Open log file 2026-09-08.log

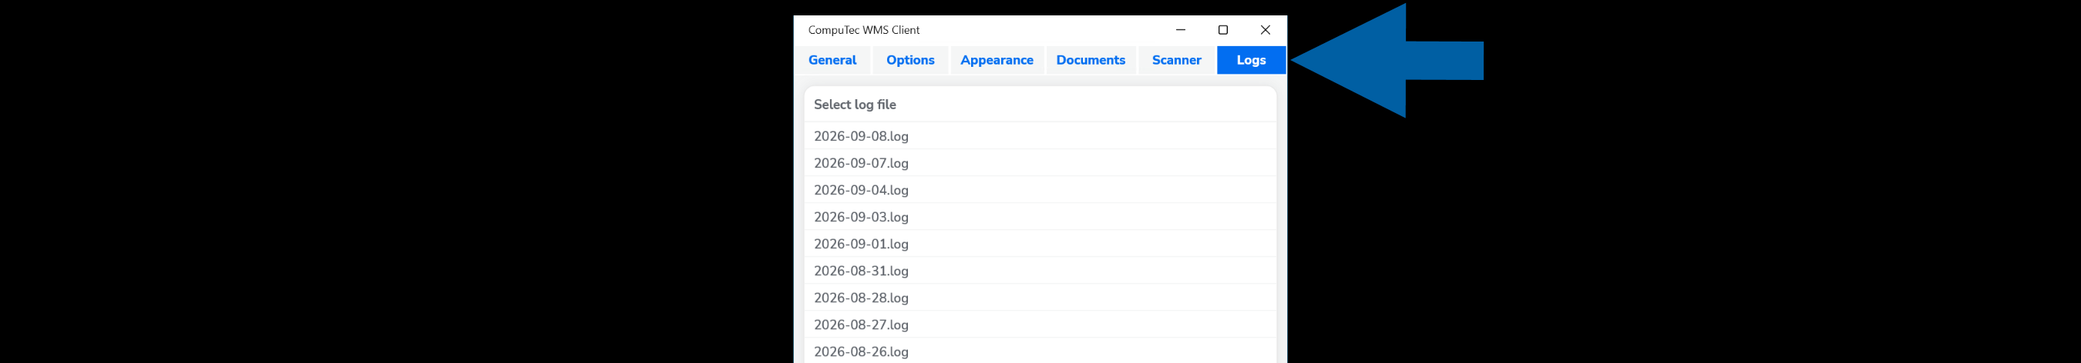(1040, 136)
